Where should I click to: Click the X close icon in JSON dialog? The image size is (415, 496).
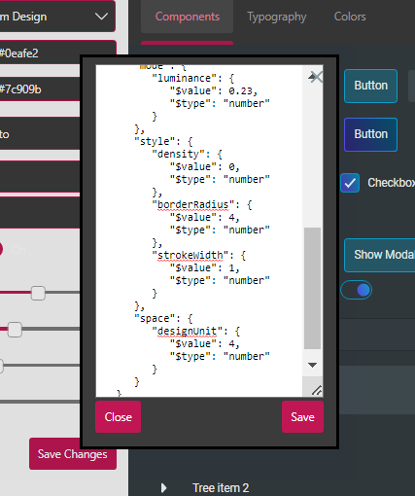316,77
